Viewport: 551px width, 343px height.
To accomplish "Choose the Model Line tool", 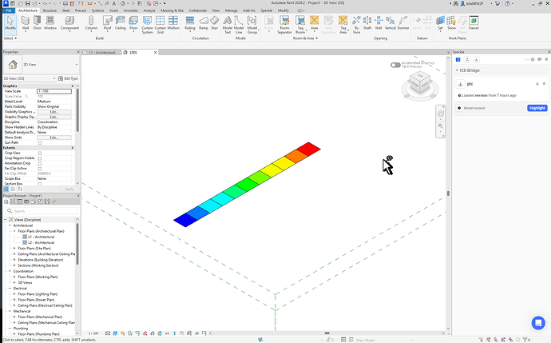I will tap(239, 25).
